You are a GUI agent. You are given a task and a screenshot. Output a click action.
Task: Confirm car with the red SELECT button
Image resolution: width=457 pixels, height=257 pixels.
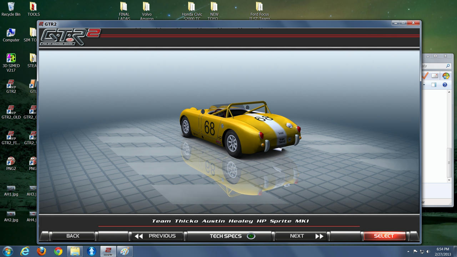click(x=384, y=236)
